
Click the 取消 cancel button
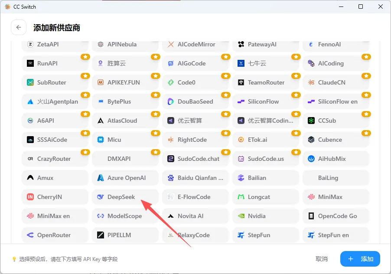click(322, 259)
